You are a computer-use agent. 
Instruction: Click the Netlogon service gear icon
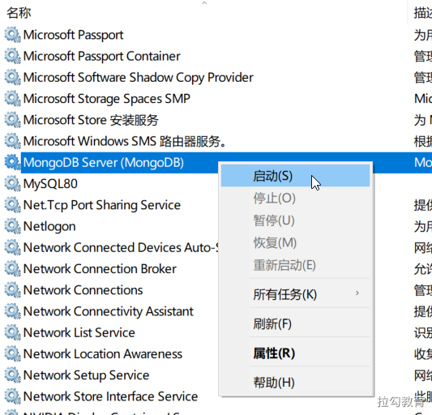13,226
